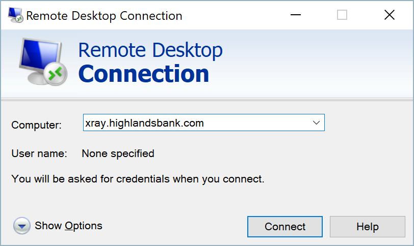Screen dimensions: 414x246
Task: Close the Remote Desktop Connection dialog
Action: click(390, 16)
